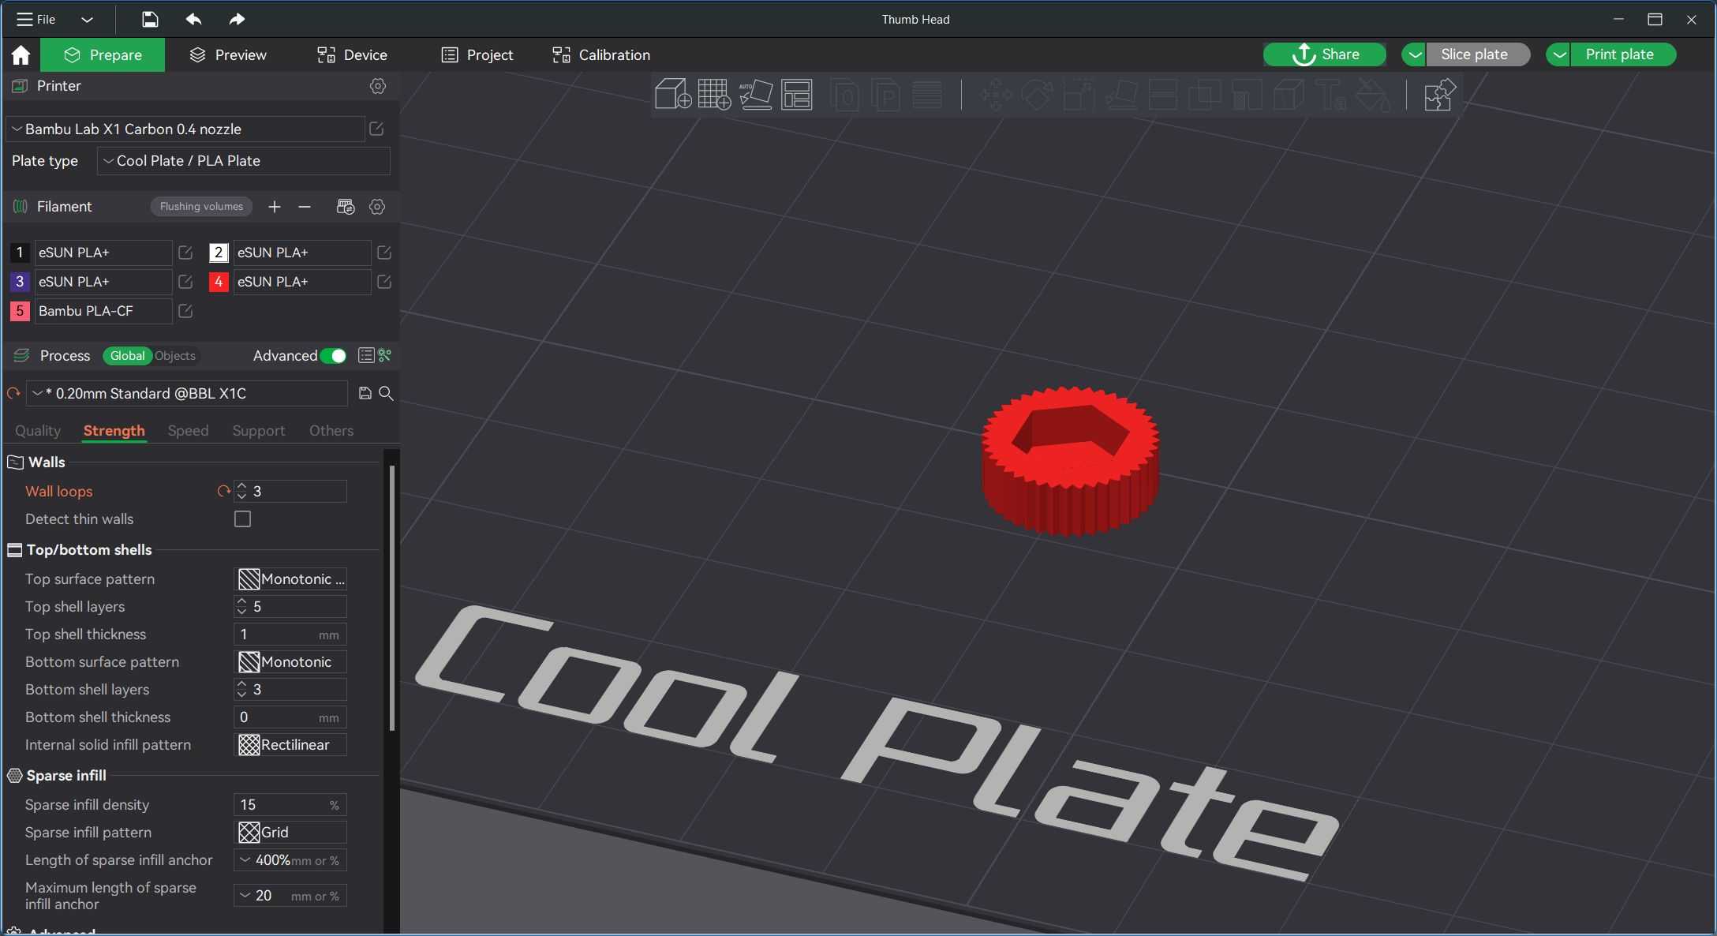This screenshot has width=1717, height=936.
Task: Click the undo arrow
Action: pyautogui.click(x=193, y=19)
